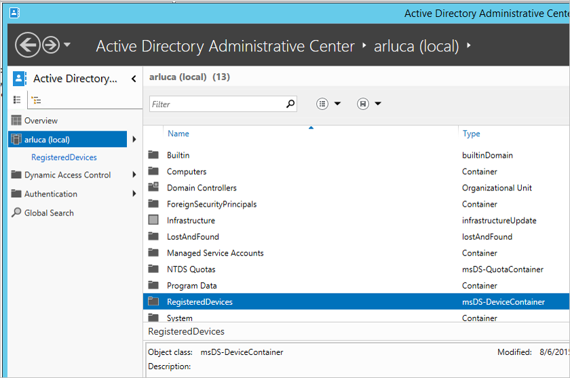Expand the Authentication submenu arrow

tap(134, 194)
